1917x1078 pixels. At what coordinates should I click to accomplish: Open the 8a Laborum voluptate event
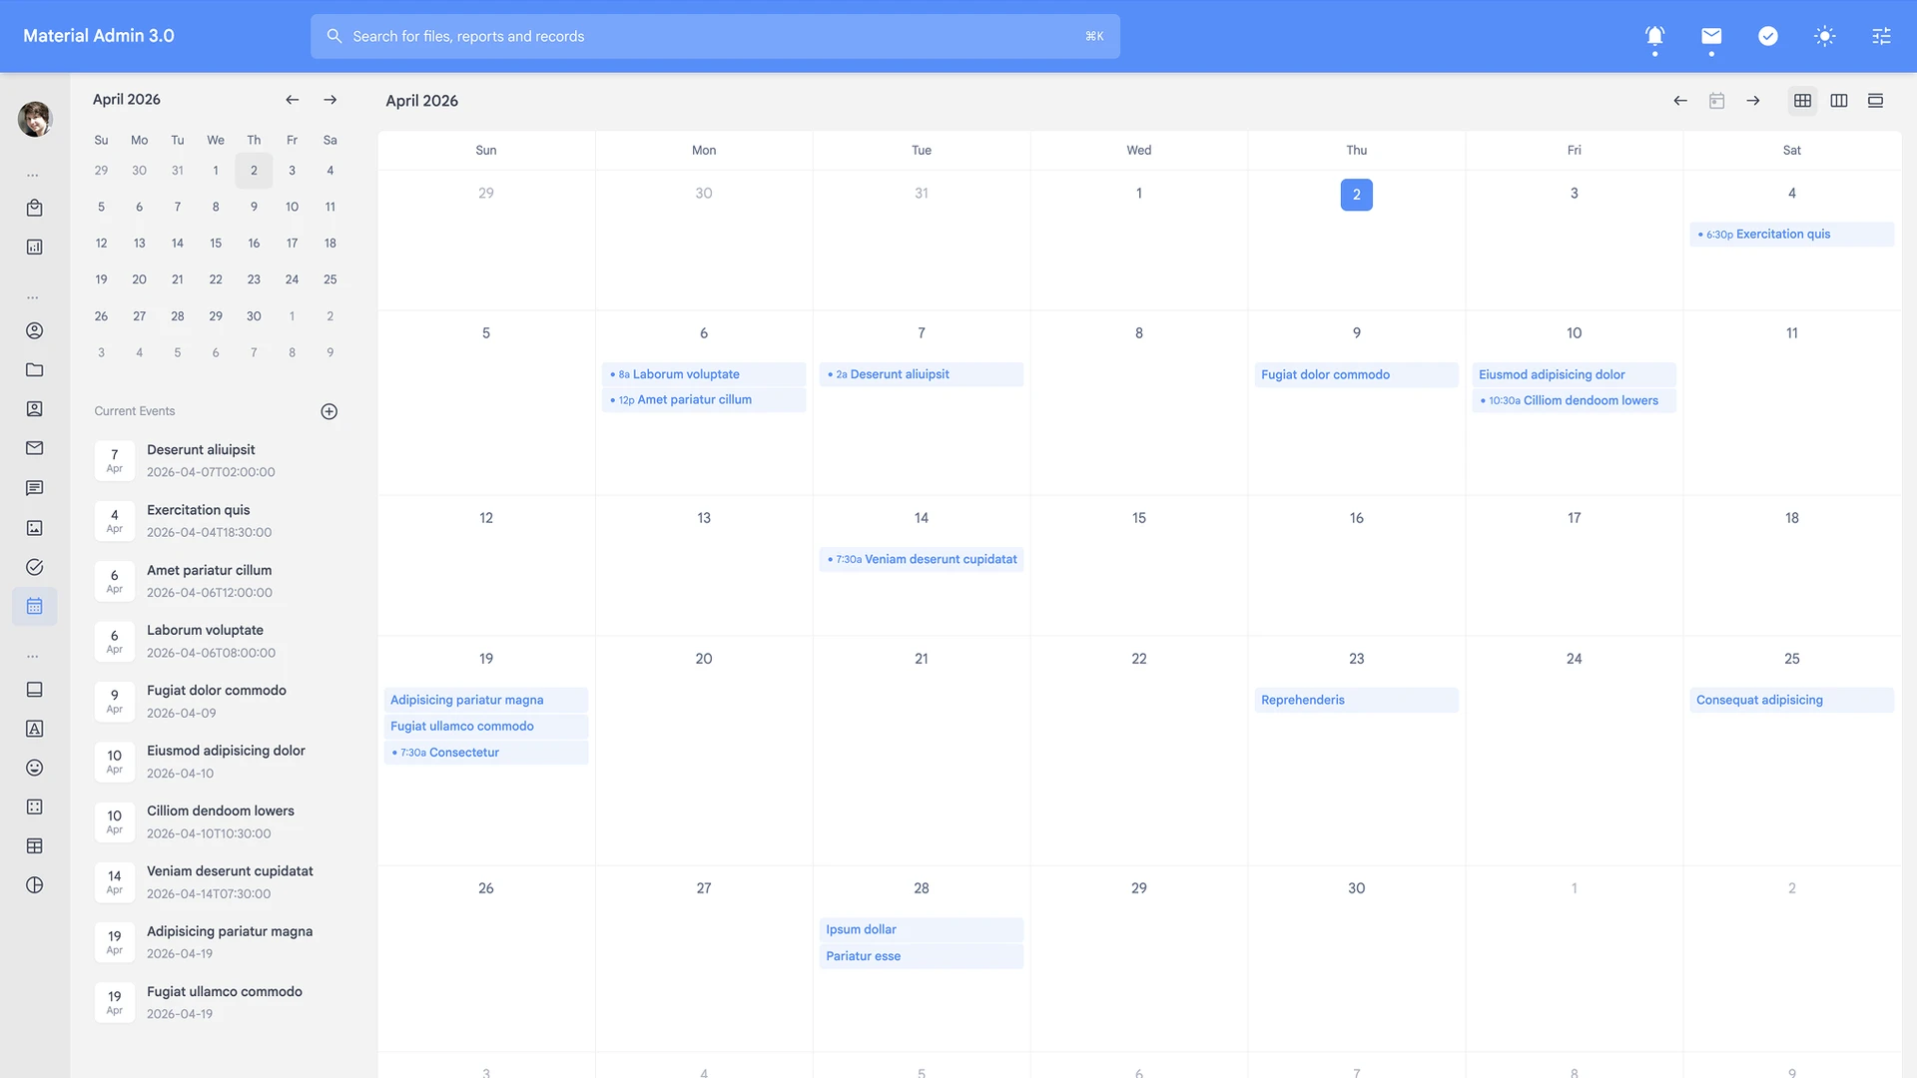(x=704, y=374)
